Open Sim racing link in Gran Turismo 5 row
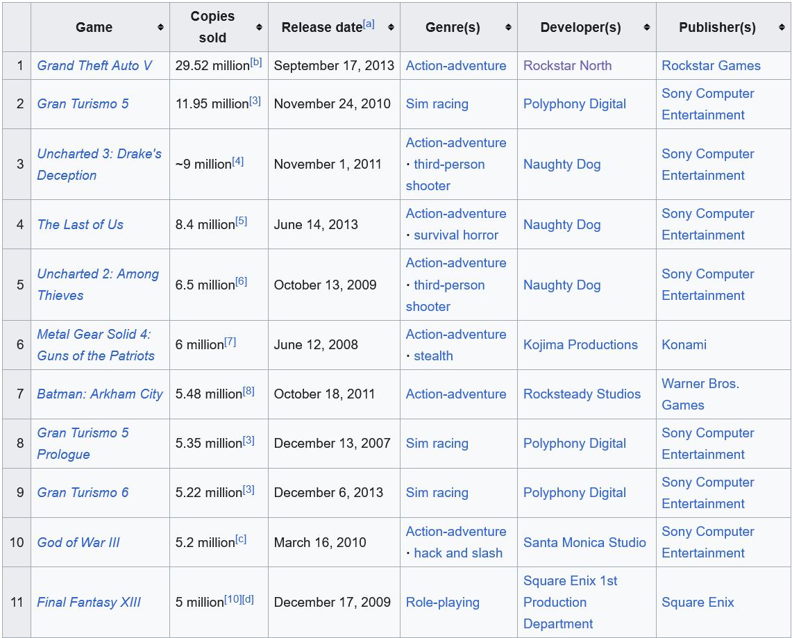792x638 pixels. point(437,104)
